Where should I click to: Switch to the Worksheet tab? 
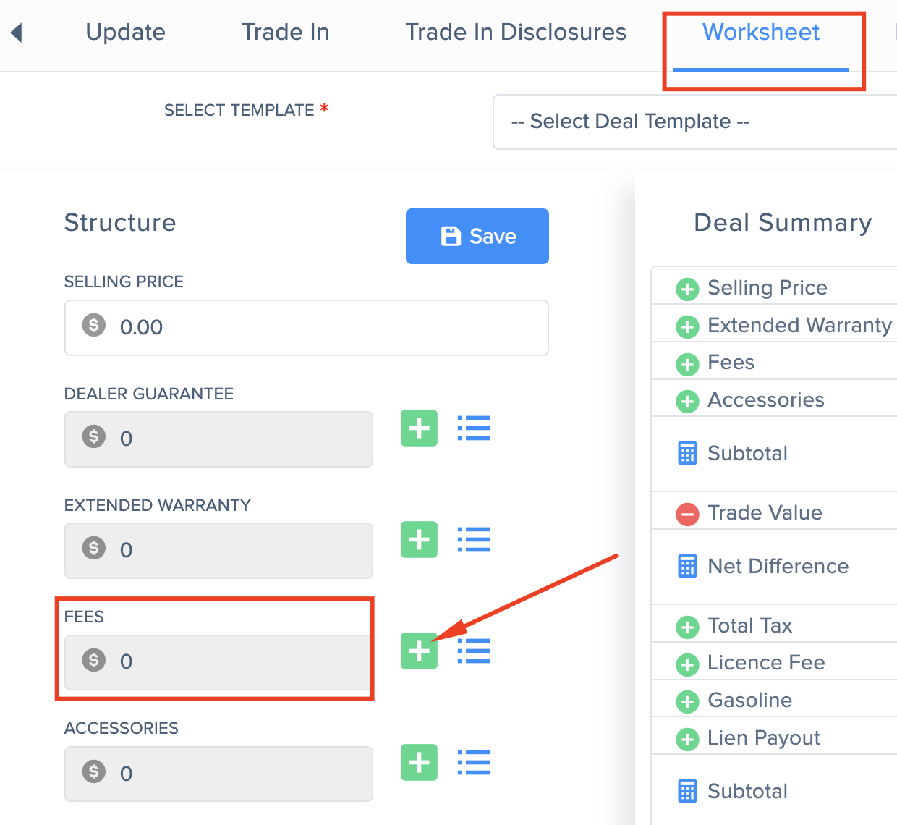click(761, 33)
